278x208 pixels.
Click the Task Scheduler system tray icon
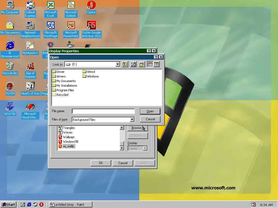254,204
